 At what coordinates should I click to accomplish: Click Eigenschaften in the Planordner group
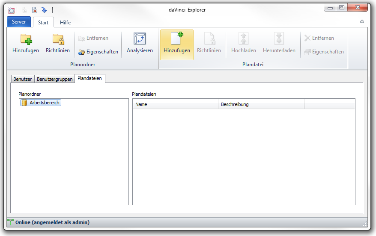98,52
